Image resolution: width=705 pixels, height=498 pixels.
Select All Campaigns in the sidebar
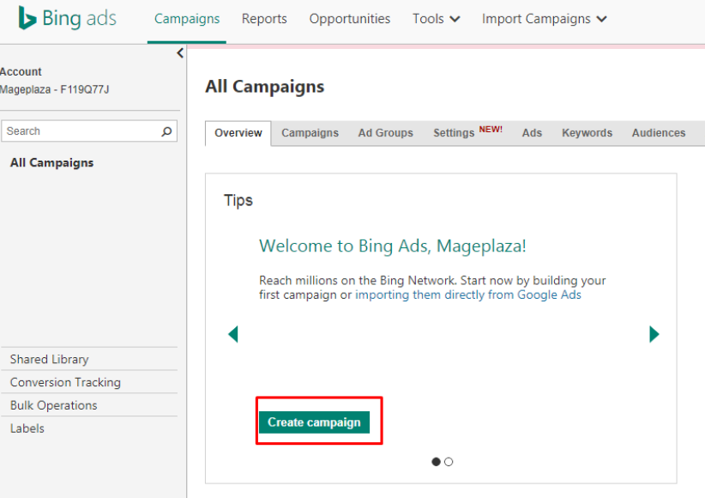[x=51, y=162]
